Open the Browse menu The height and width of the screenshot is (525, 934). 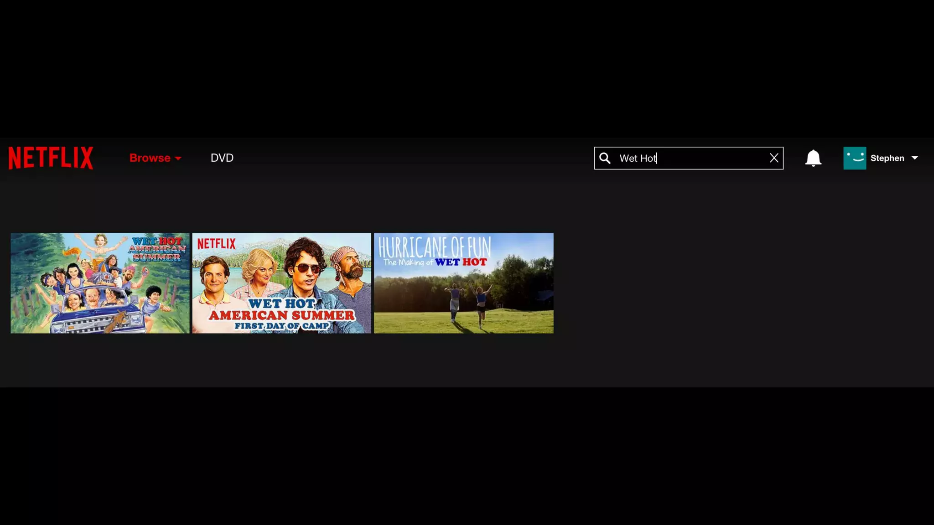click(x=150, y=158)
